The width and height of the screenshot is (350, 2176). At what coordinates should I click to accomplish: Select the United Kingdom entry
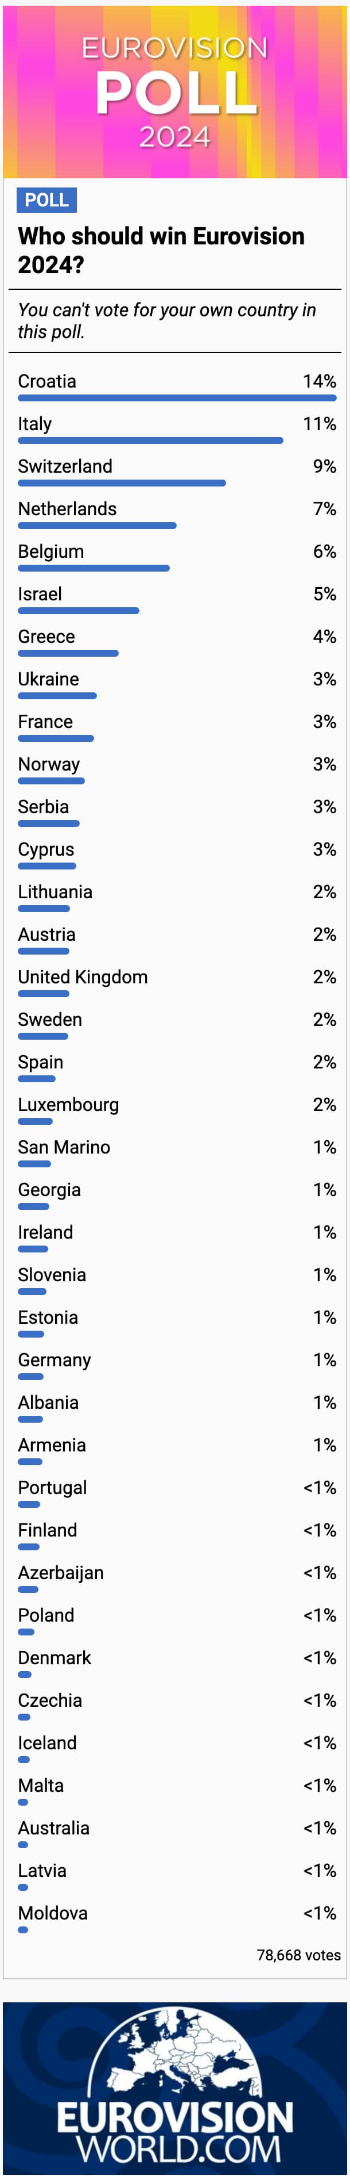point(83,978)
